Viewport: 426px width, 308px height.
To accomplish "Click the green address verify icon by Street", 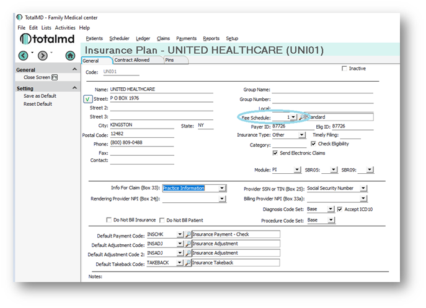I will point(87,98).
